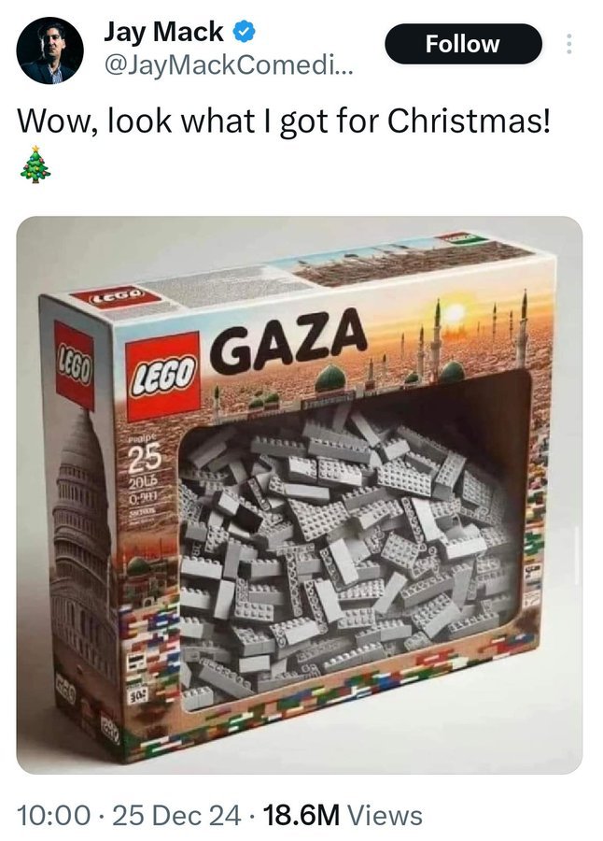Image resolution: width=603 pixels, height=841 pixels.
Task: Click the @JayMackComedi handle
Action: click(229, 66)
